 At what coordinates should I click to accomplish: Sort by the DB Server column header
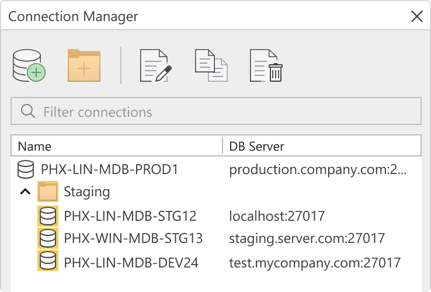tap(256, 146)
